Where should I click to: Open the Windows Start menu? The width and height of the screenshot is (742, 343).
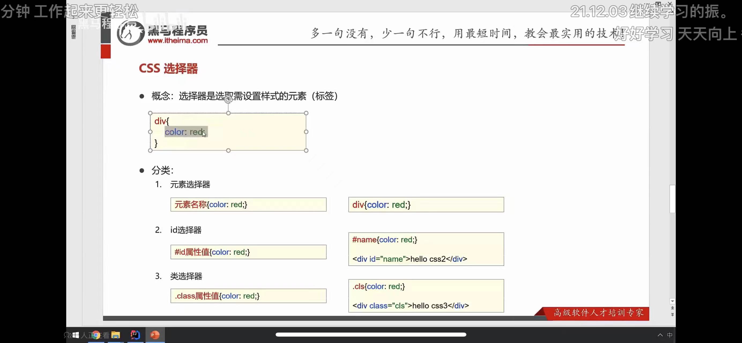(x=76, y=335)
